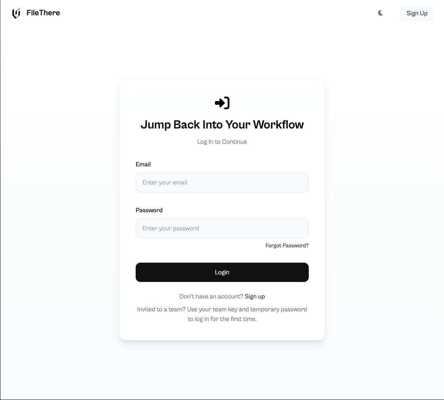This screenshot has width=444, height=400.
Task: Focus the Enter your email field
Action: pyautogui.click(x=222, y=182)
